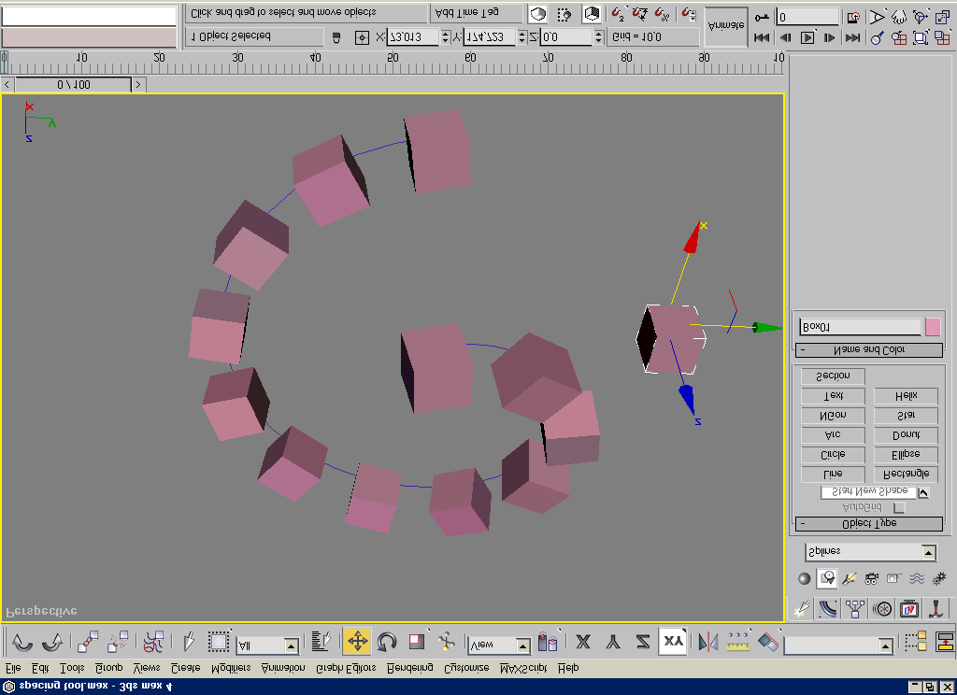Switch to the Utilities hammer tab

pyautogui.click(x=936, y=609)
